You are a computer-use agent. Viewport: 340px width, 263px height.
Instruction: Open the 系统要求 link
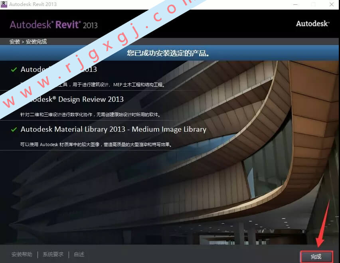click(x=53, y=254)
